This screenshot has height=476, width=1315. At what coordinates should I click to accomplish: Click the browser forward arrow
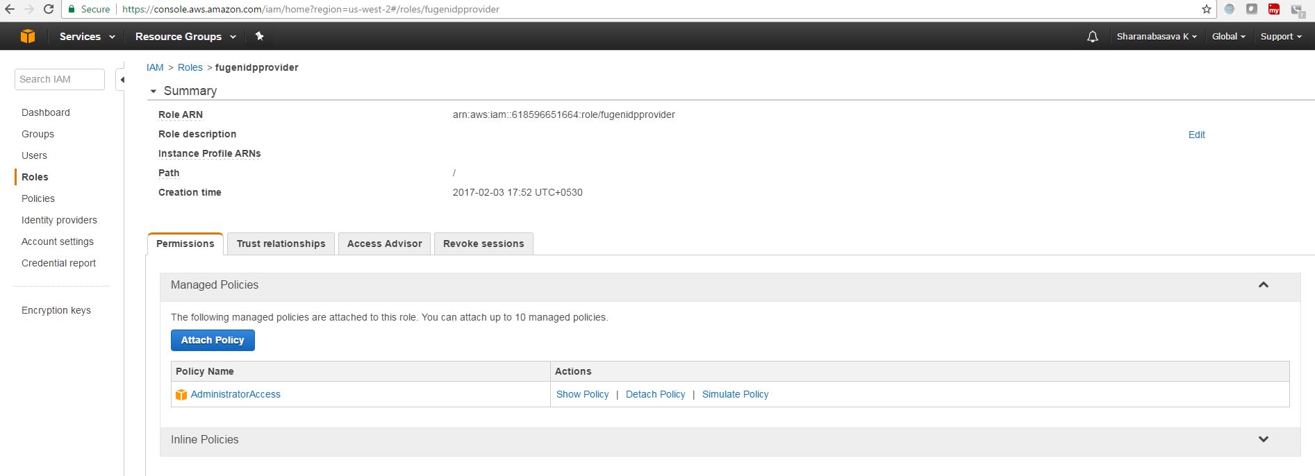tap(29, 9)
